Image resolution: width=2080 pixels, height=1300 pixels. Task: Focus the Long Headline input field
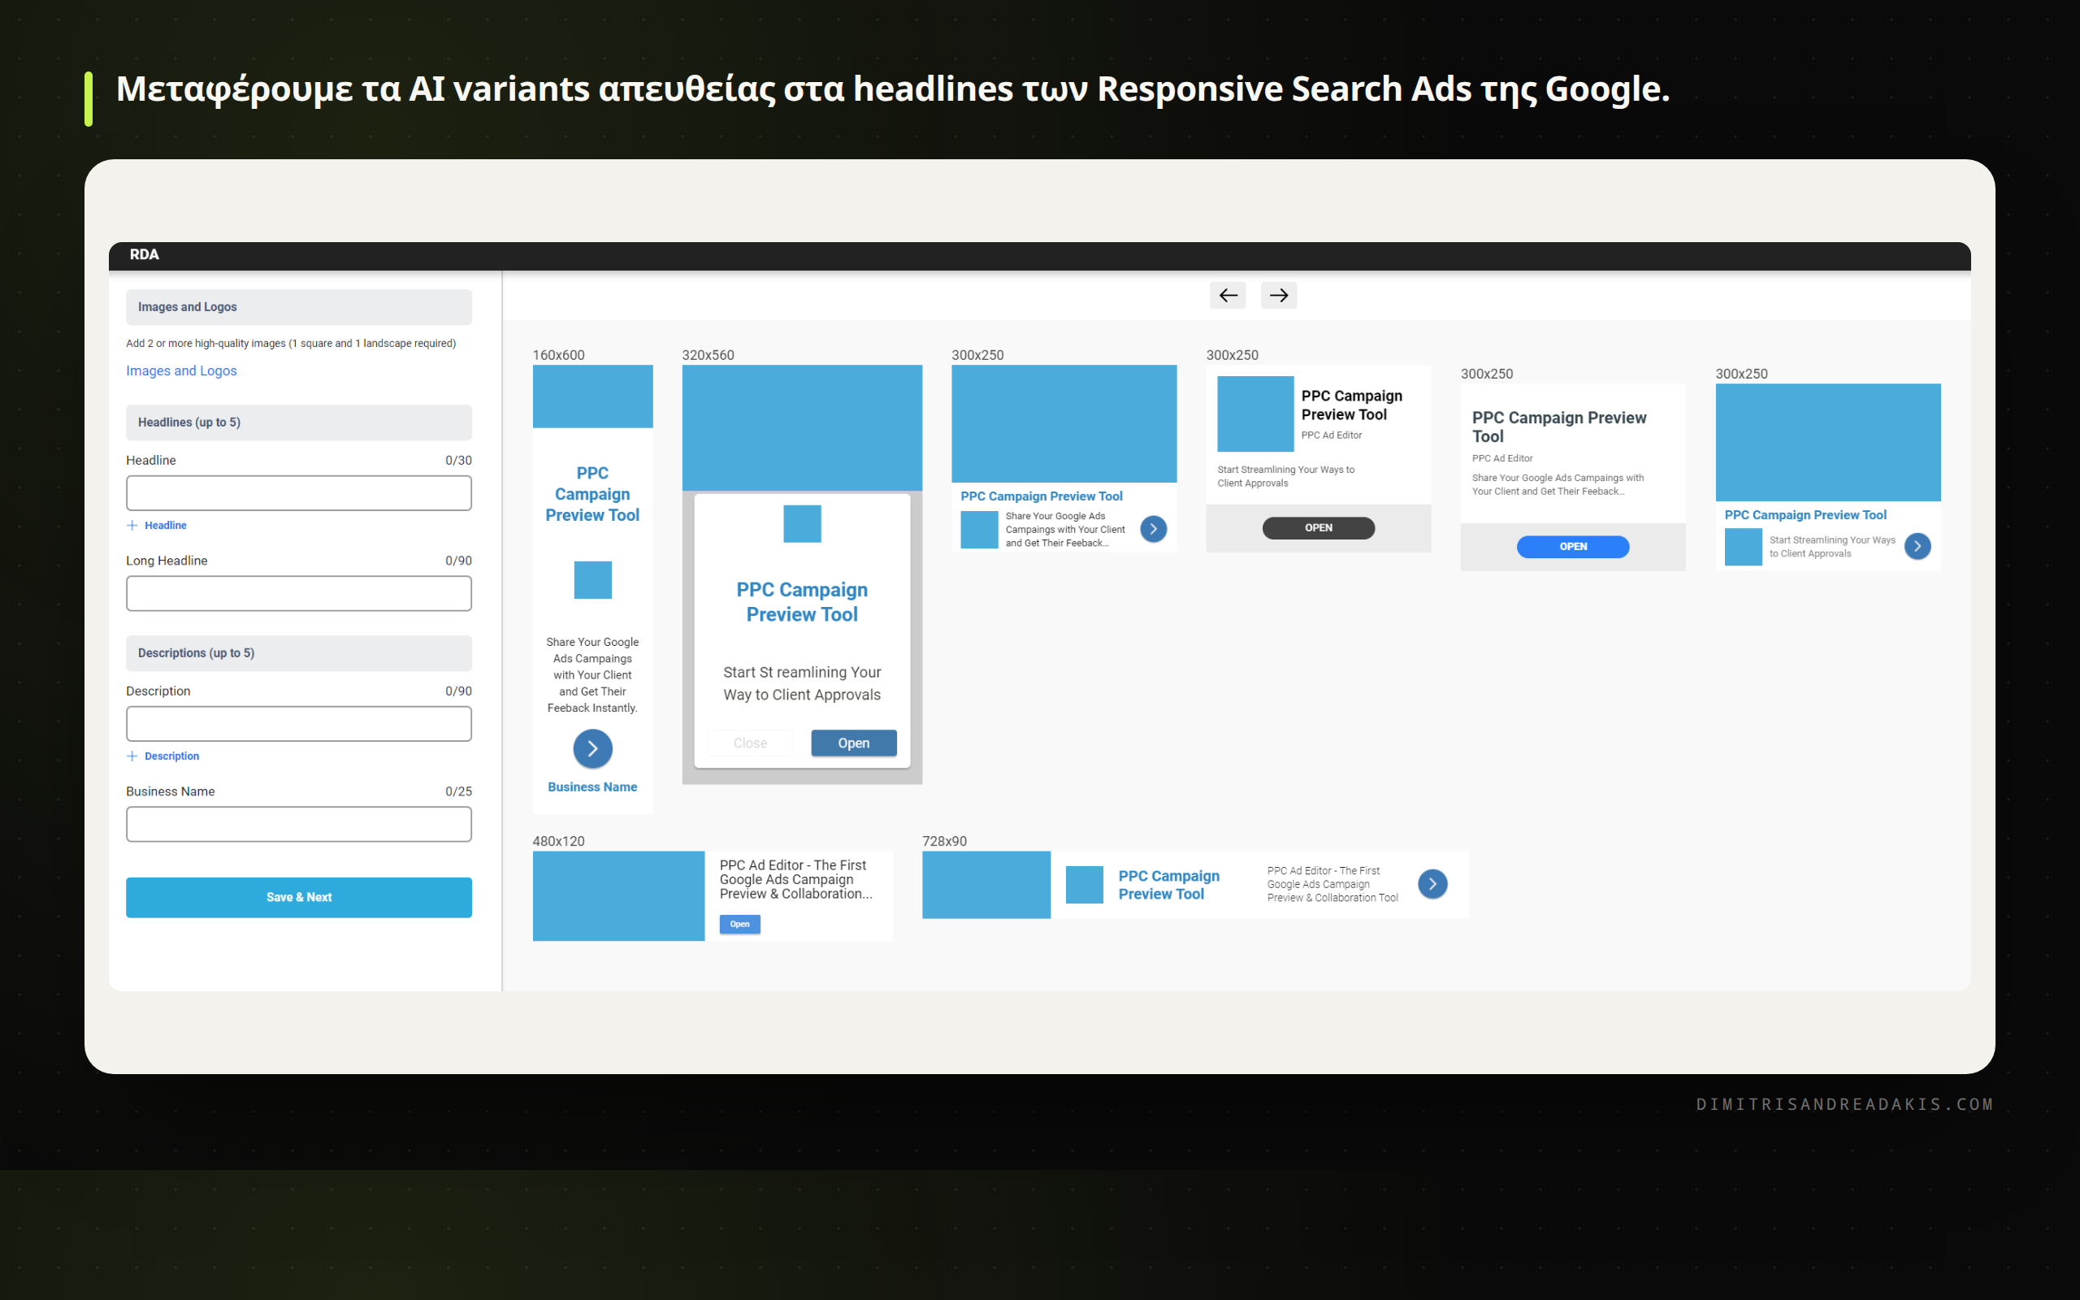click(x=298, y=593)
